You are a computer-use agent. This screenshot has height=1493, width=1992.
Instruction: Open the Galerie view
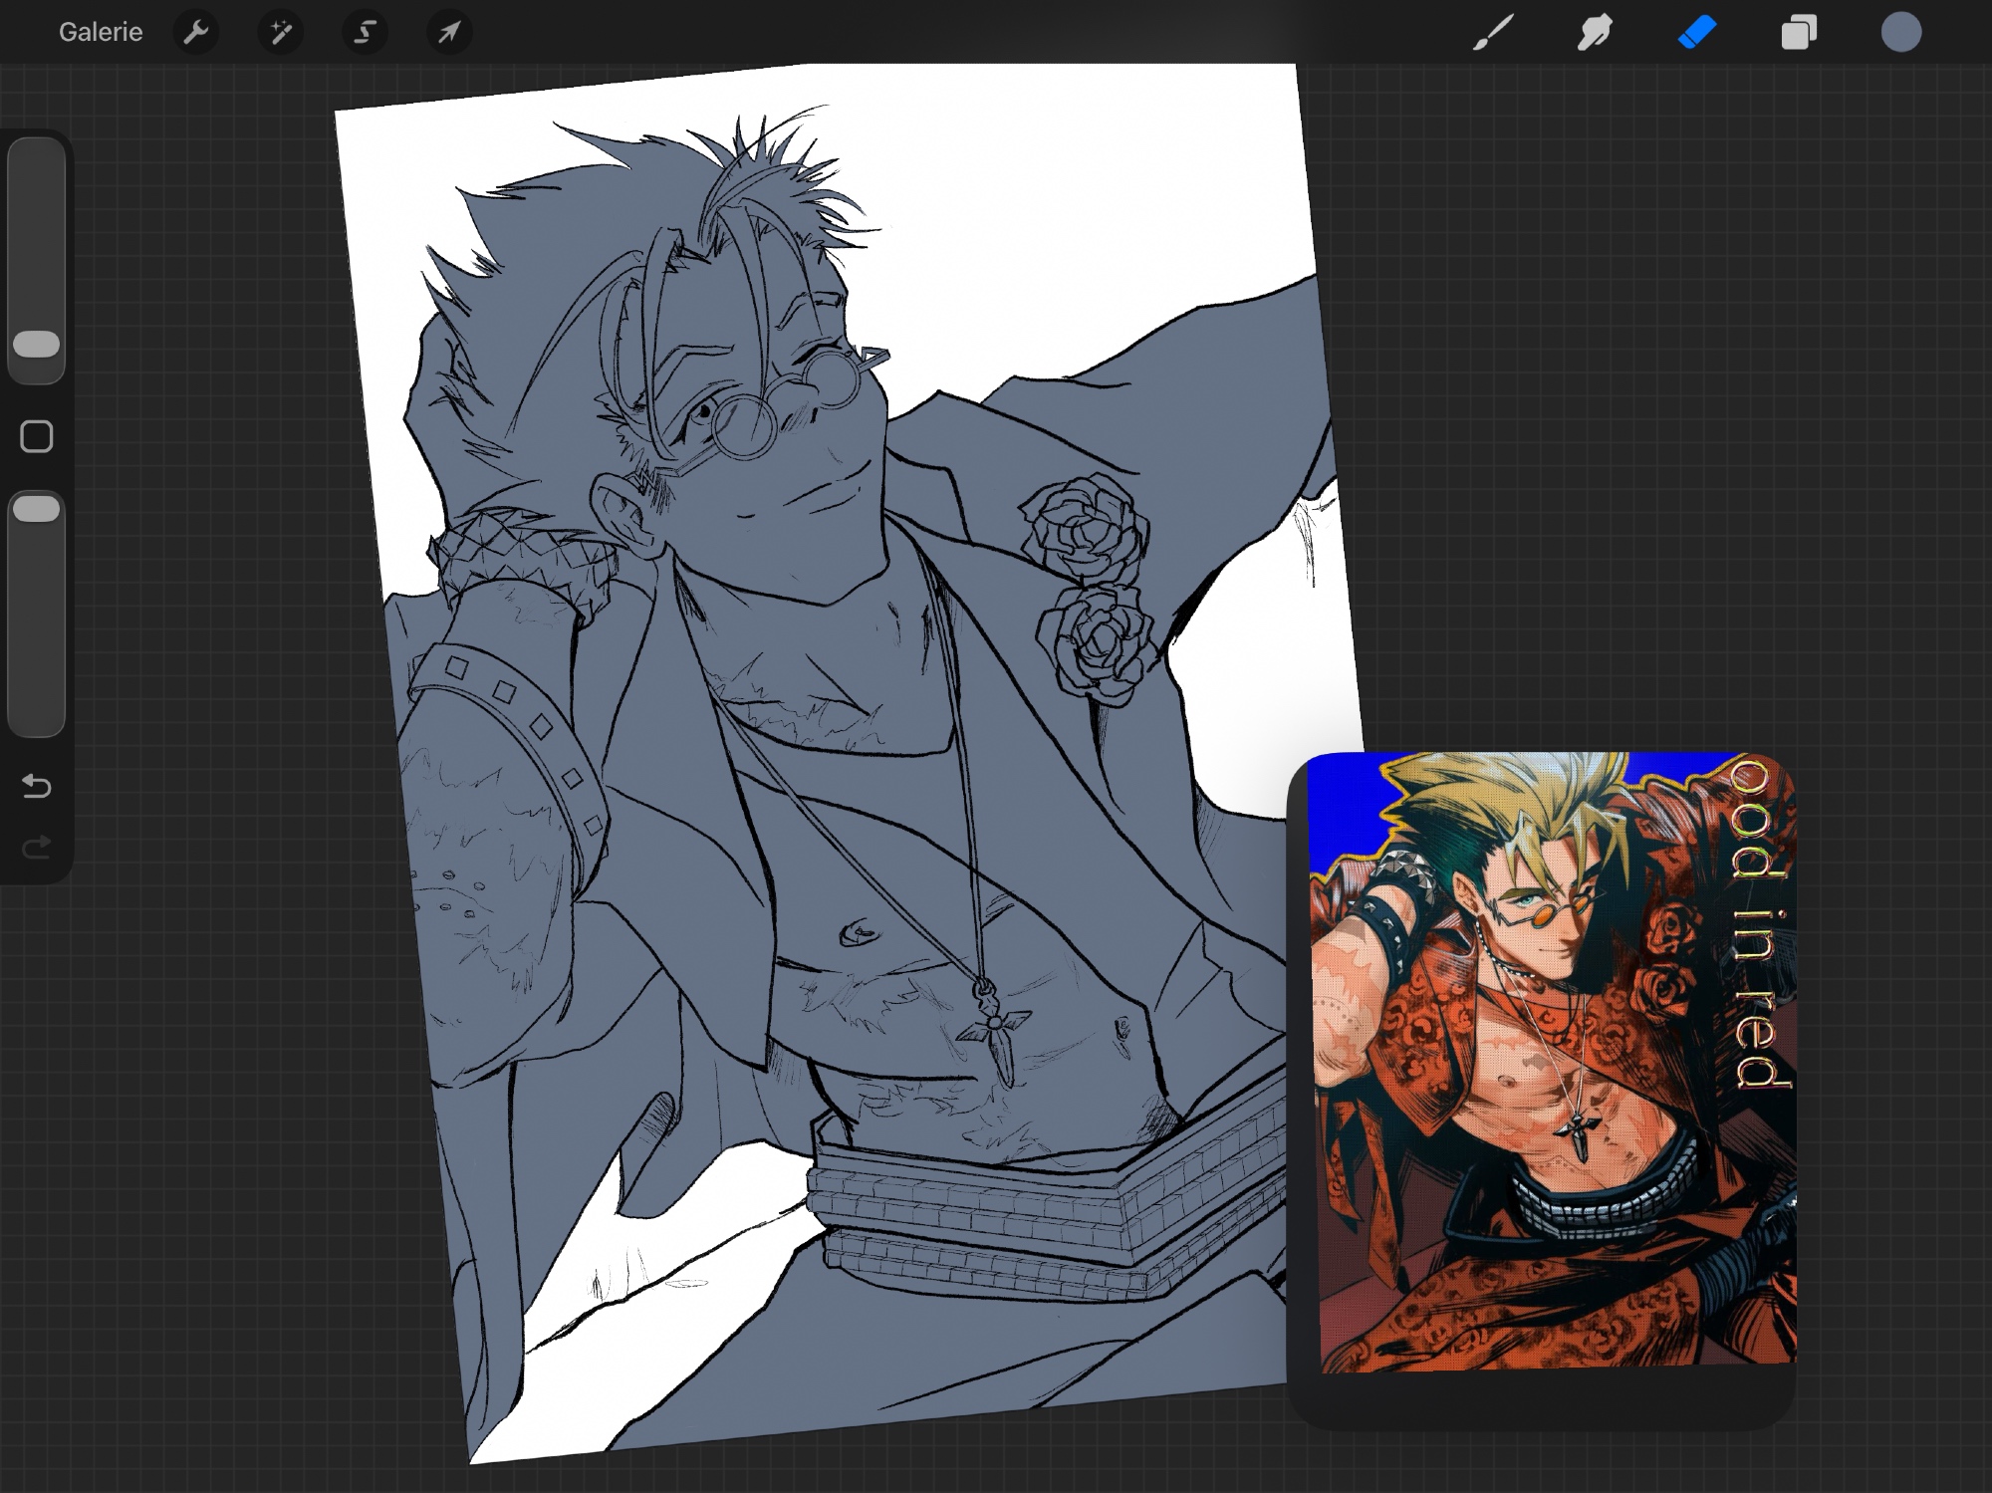101,32
